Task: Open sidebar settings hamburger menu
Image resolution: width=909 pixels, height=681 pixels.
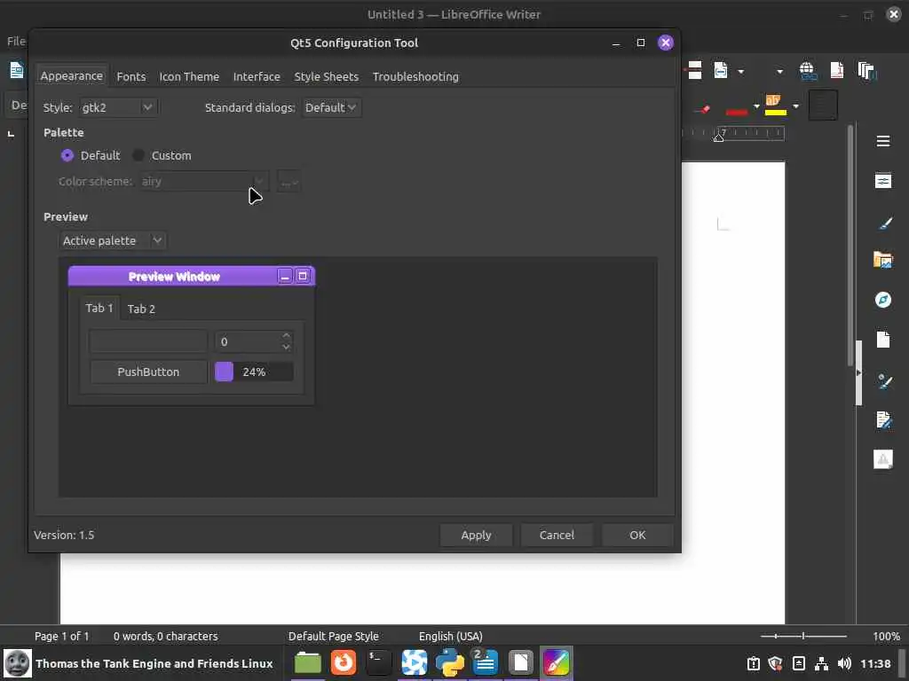Action: click(883, 141)
